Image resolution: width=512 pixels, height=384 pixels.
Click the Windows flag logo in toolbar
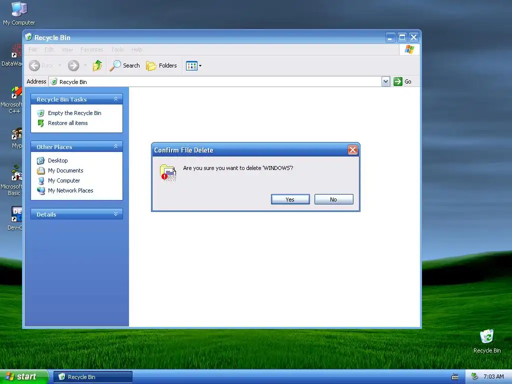[409, 49]
